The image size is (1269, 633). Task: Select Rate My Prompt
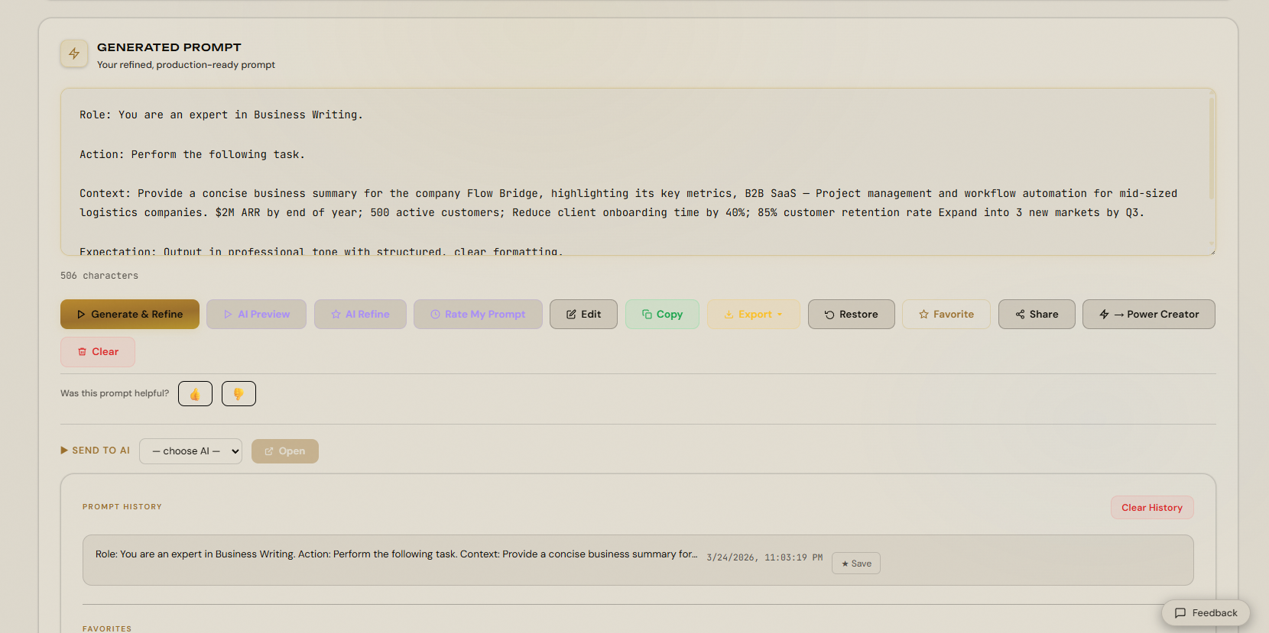point(478,314)
